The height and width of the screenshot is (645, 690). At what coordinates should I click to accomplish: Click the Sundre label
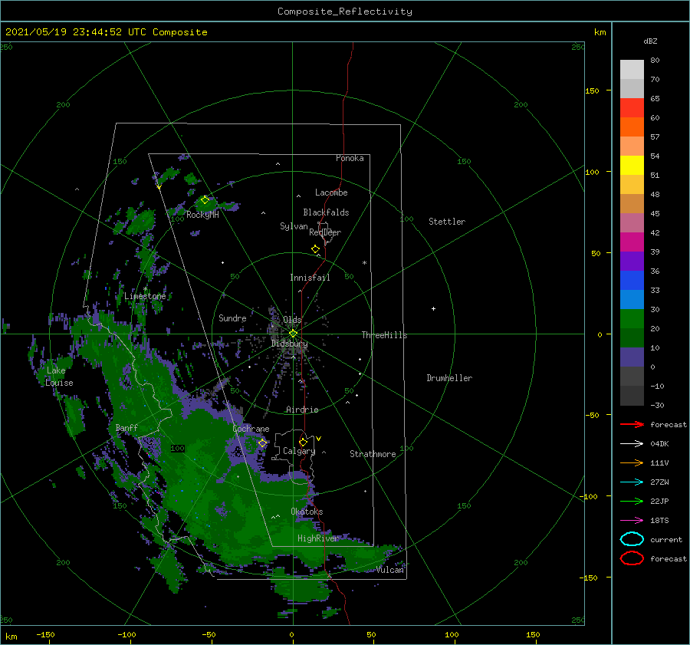(x=232, y=318)
